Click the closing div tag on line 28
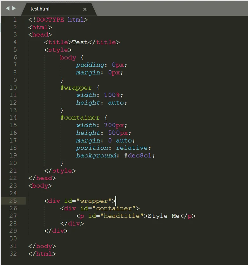Image resolution: width=248 pixels, height=265 pixels. coord(72,224)
